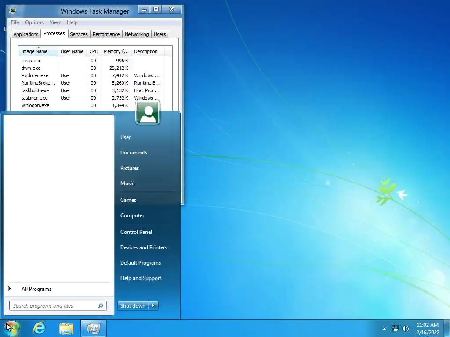The image size is (450, 337).
Task: Select the taskmgr.exe process row
Action: tap(95, 98)
